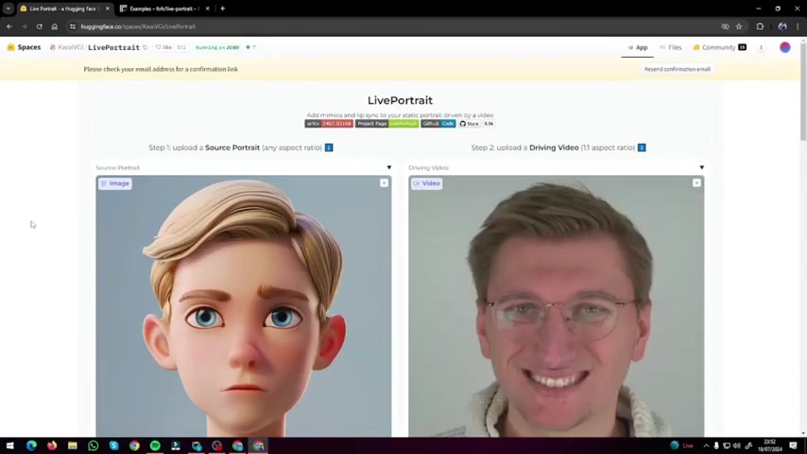The width and height of the screenshot is (807, 454).
Task: Open the Windows Start menu
Action: [9, 445]
